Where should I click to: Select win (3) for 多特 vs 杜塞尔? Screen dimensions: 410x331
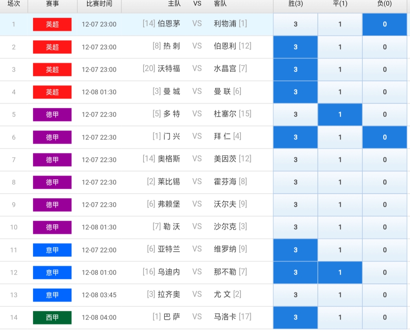coord(295,115)
